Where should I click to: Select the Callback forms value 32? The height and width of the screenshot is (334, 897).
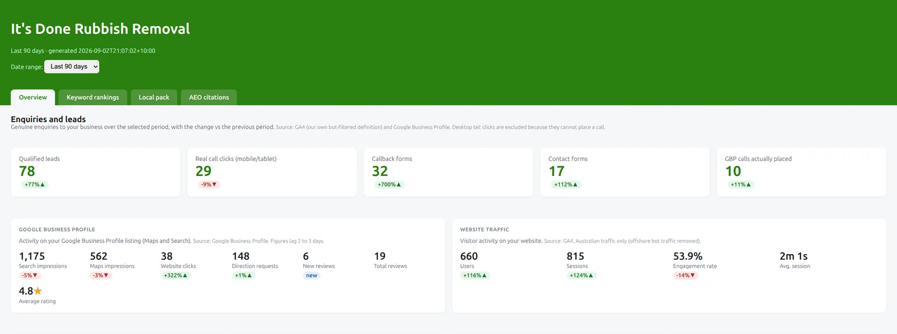point(380,171)
